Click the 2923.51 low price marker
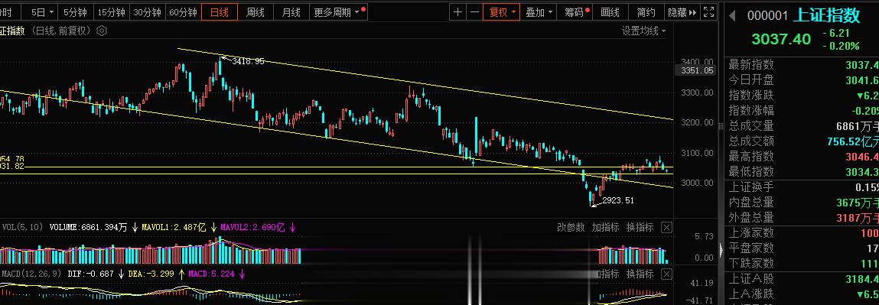The image size is (879, 305). 617,200
